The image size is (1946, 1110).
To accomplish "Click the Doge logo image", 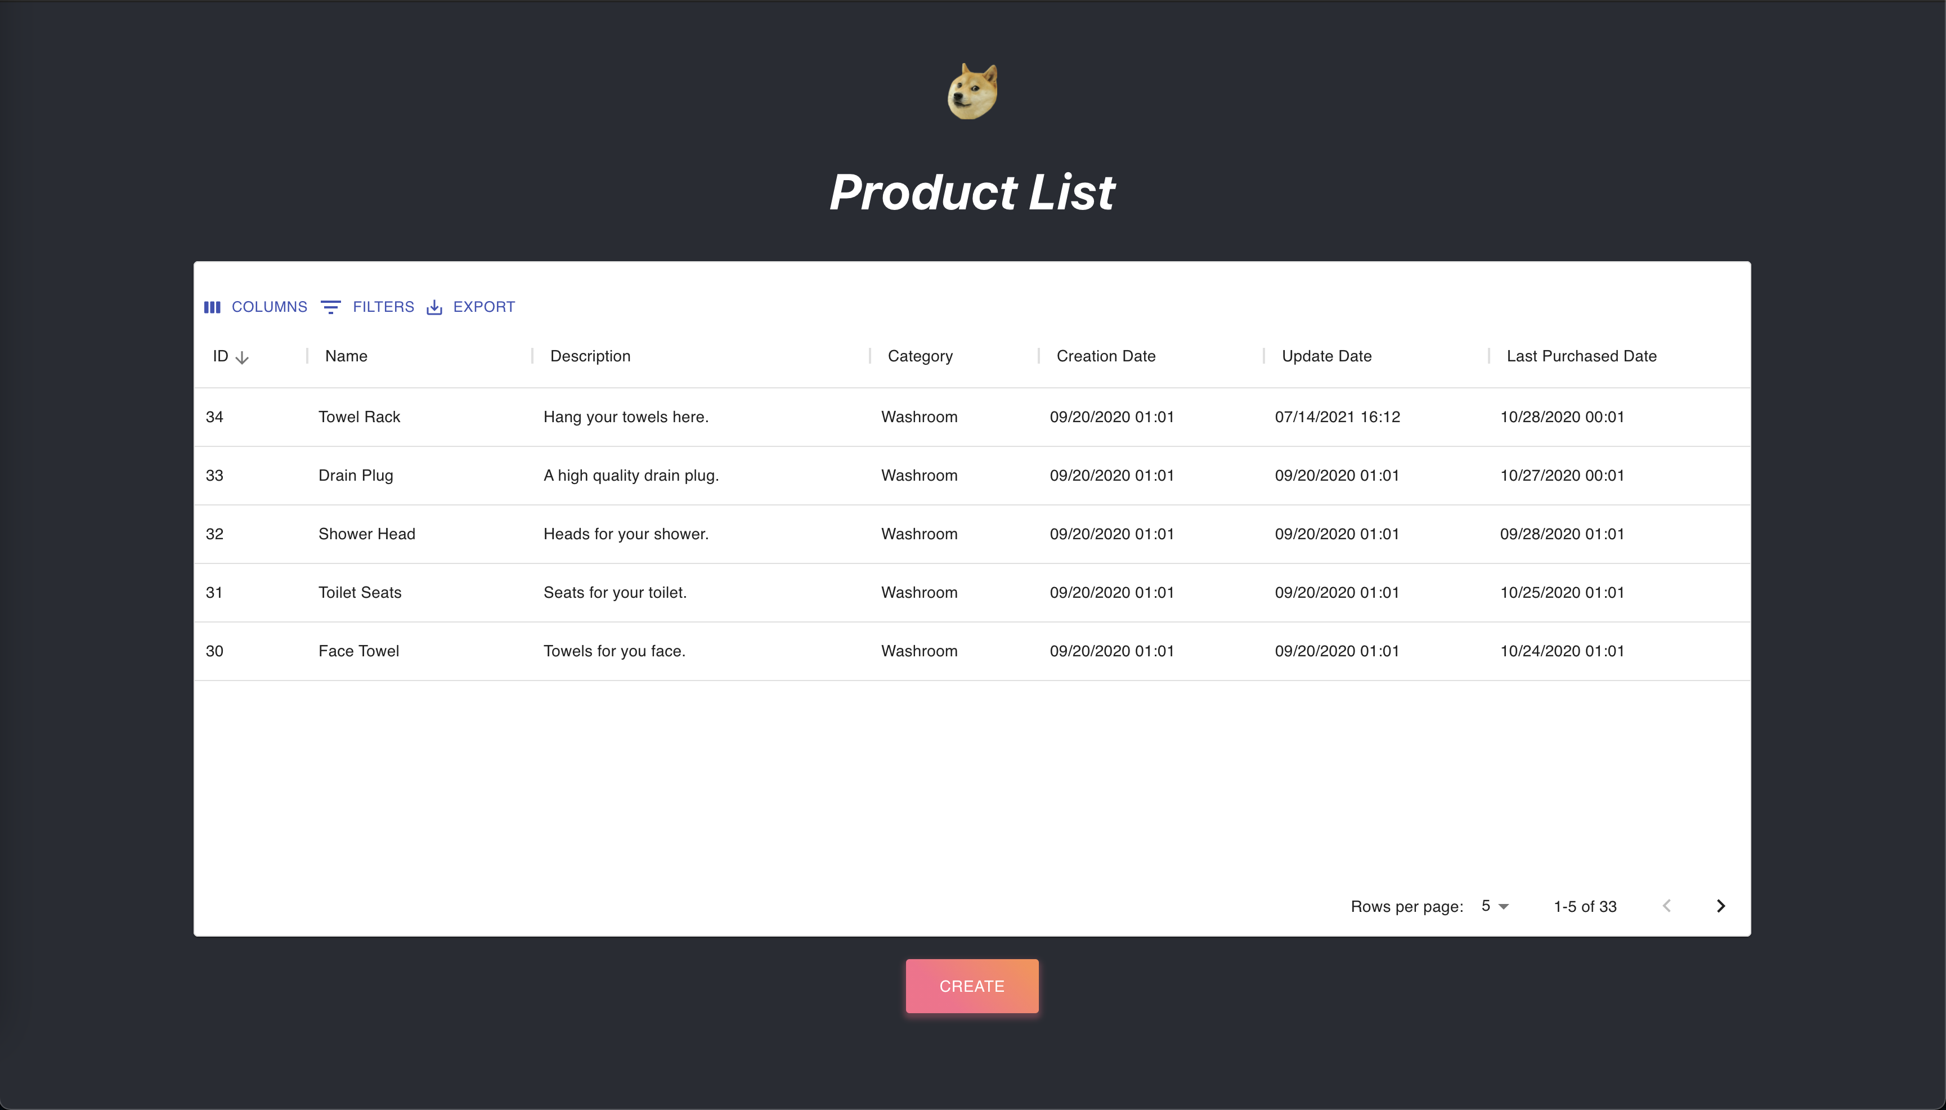I will click(972, 92).
